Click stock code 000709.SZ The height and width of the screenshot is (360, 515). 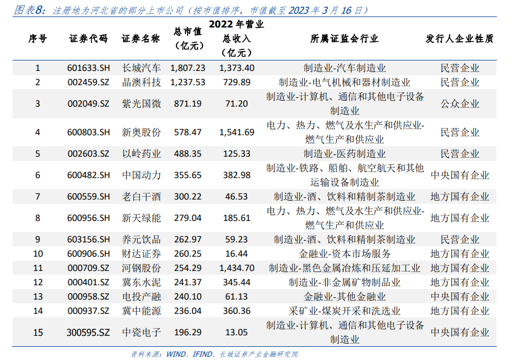click(x=89, y=268)
